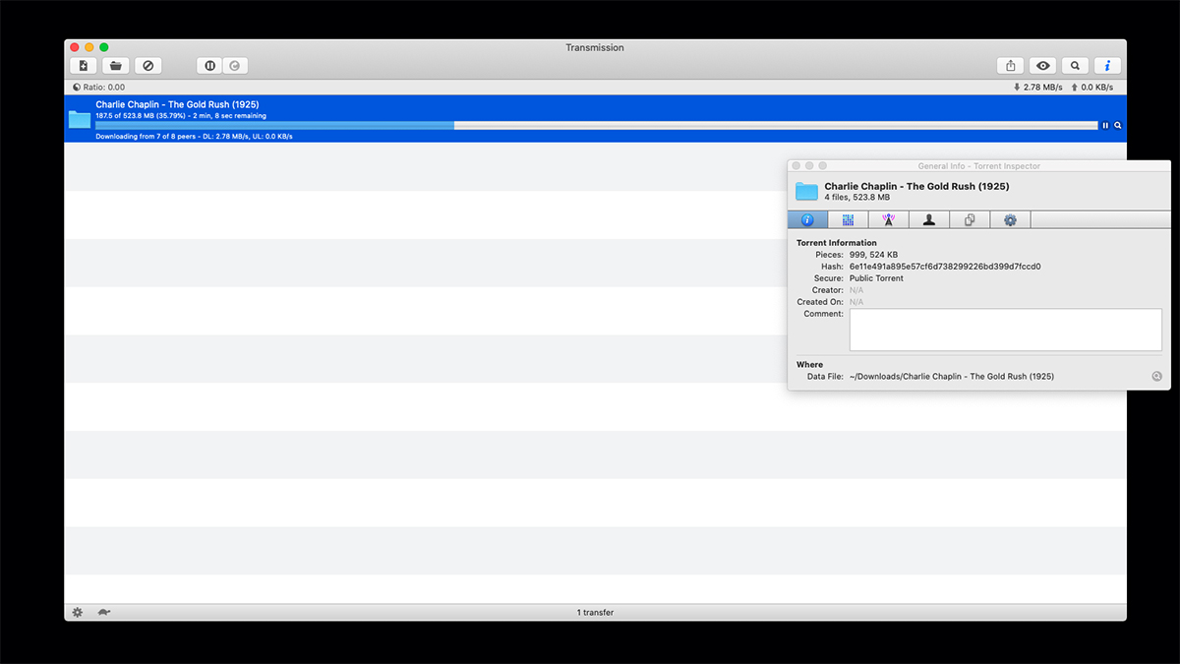Screen dimensions: 1180x664
Task: Open the Ratio: 0.00 status dropdown
Action: tap(98, 88)
